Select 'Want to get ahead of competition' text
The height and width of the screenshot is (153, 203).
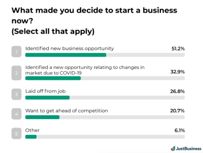click(66, 111)
